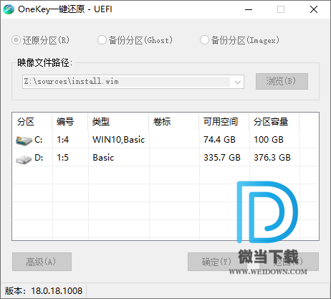
Task: Click the WIN10,Basic type cell
Action: tap(119, 140)
